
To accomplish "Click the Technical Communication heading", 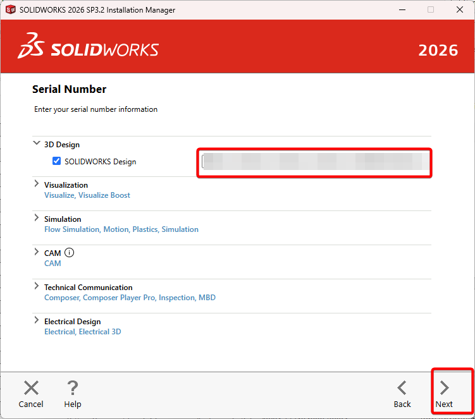I will [89, 288].
